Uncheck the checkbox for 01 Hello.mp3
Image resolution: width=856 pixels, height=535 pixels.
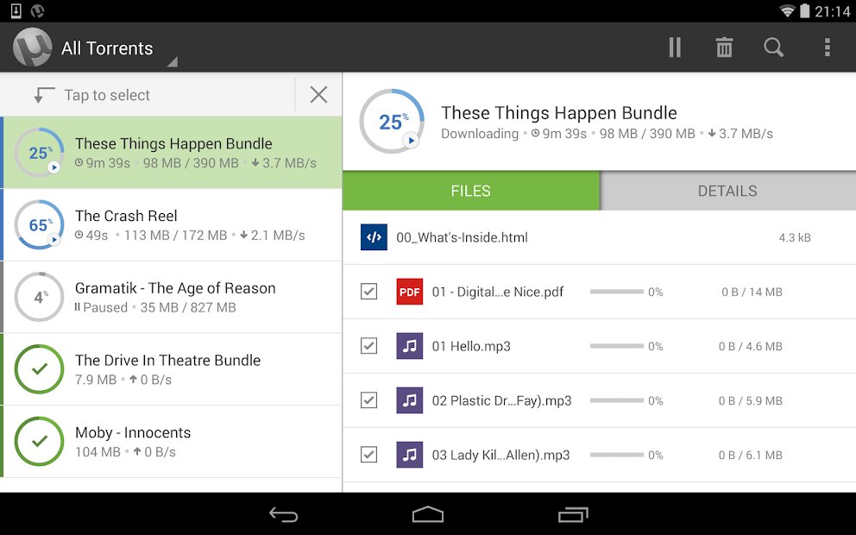[368, 346]
